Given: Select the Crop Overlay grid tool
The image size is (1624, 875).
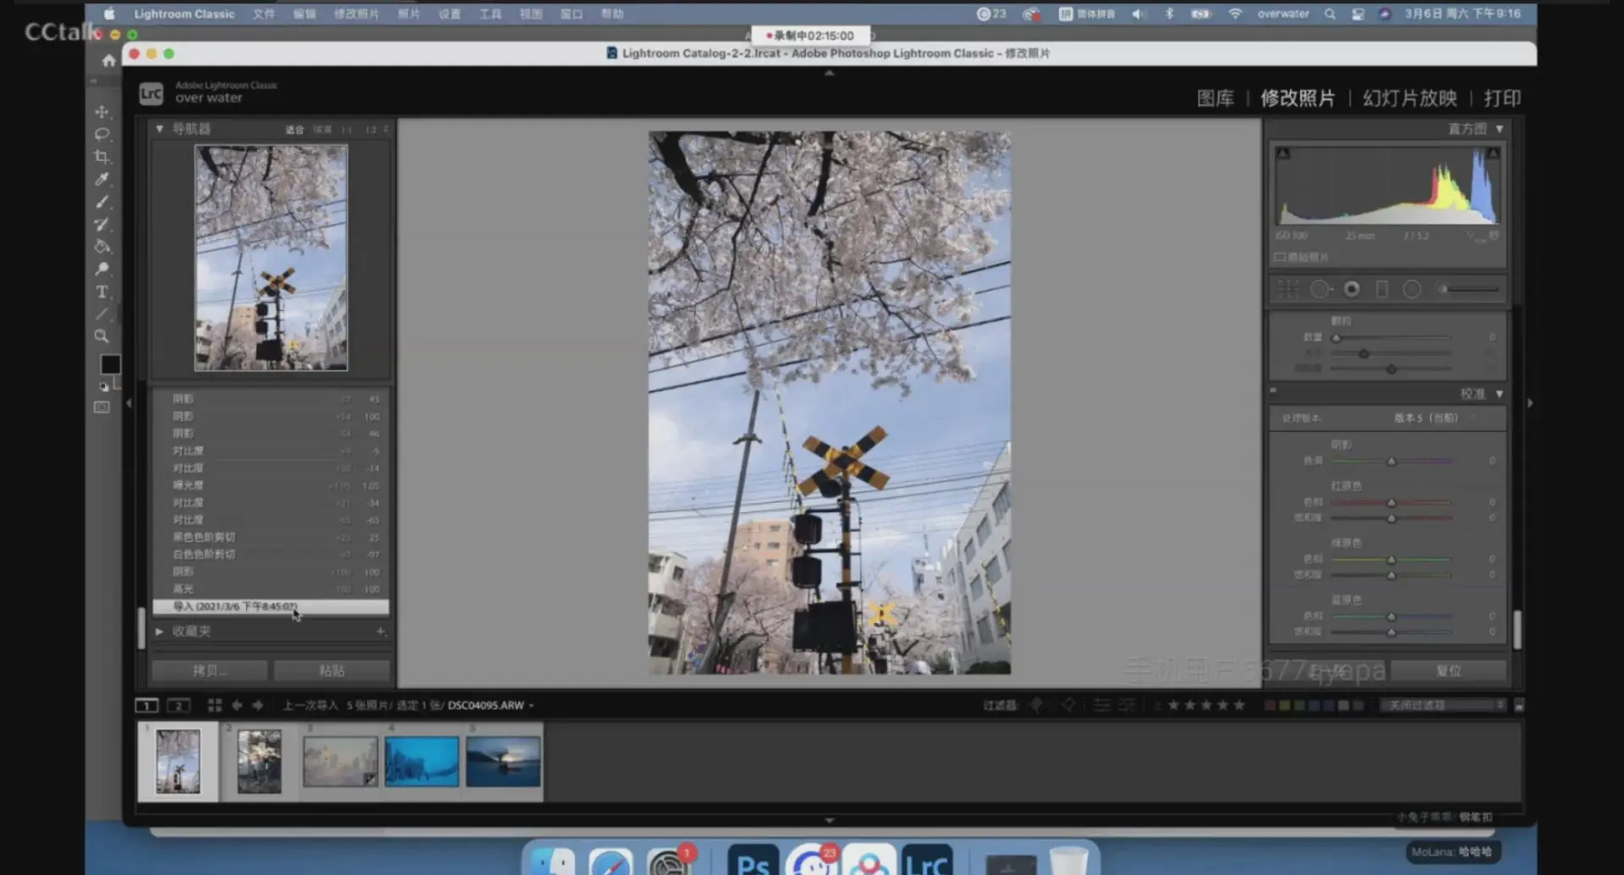Looking at the screenshot, I should pos(1288,289).
